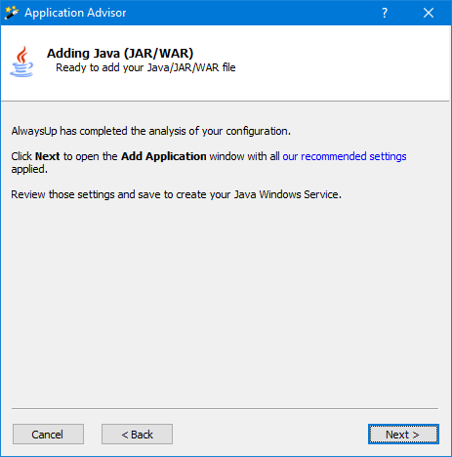Click the Java coffee cup icon
Screen dimensions: 452x457
coord(21,62)
